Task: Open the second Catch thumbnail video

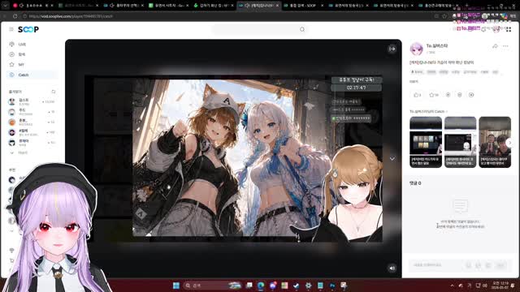Action: pyautogui.click(x=460, y=142)
